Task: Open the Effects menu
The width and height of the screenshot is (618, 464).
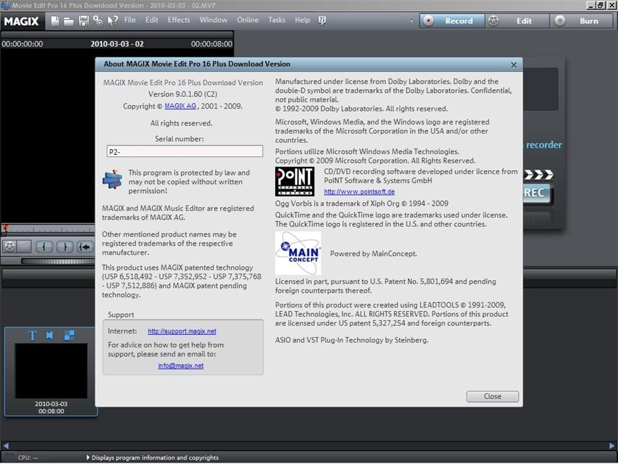Action: (x=179, y=20)
